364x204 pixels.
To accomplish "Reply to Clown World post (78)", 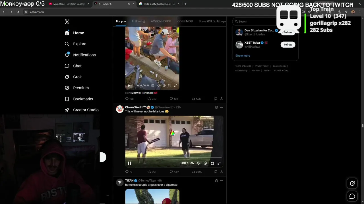I will point(129,172).
